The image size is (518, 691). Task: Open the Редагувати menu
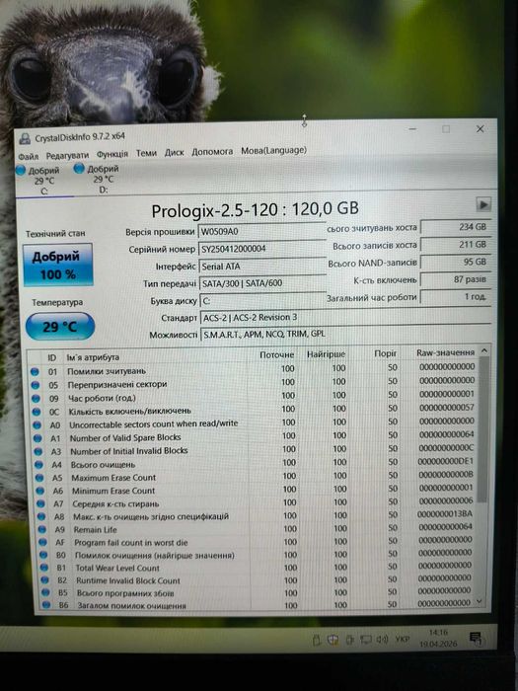(x=67, y=155)
